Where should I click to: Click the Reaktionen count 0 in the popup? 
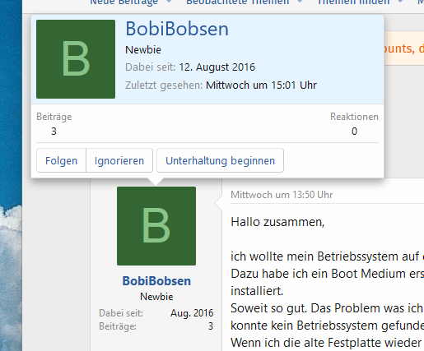354,132
